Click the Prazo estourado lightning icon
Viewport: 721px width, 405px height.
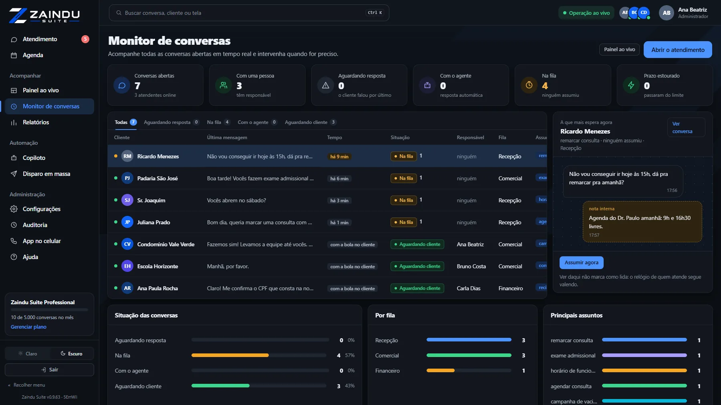coord(631,85)
